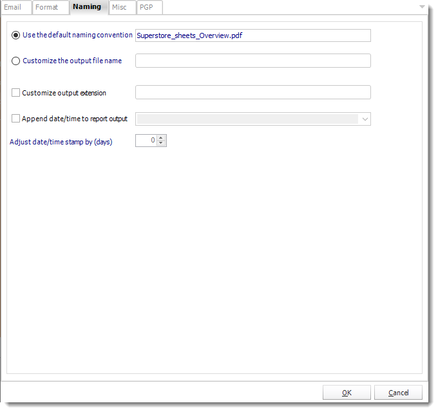Decrease days adjustment with down arrow

tap(161, 143)
